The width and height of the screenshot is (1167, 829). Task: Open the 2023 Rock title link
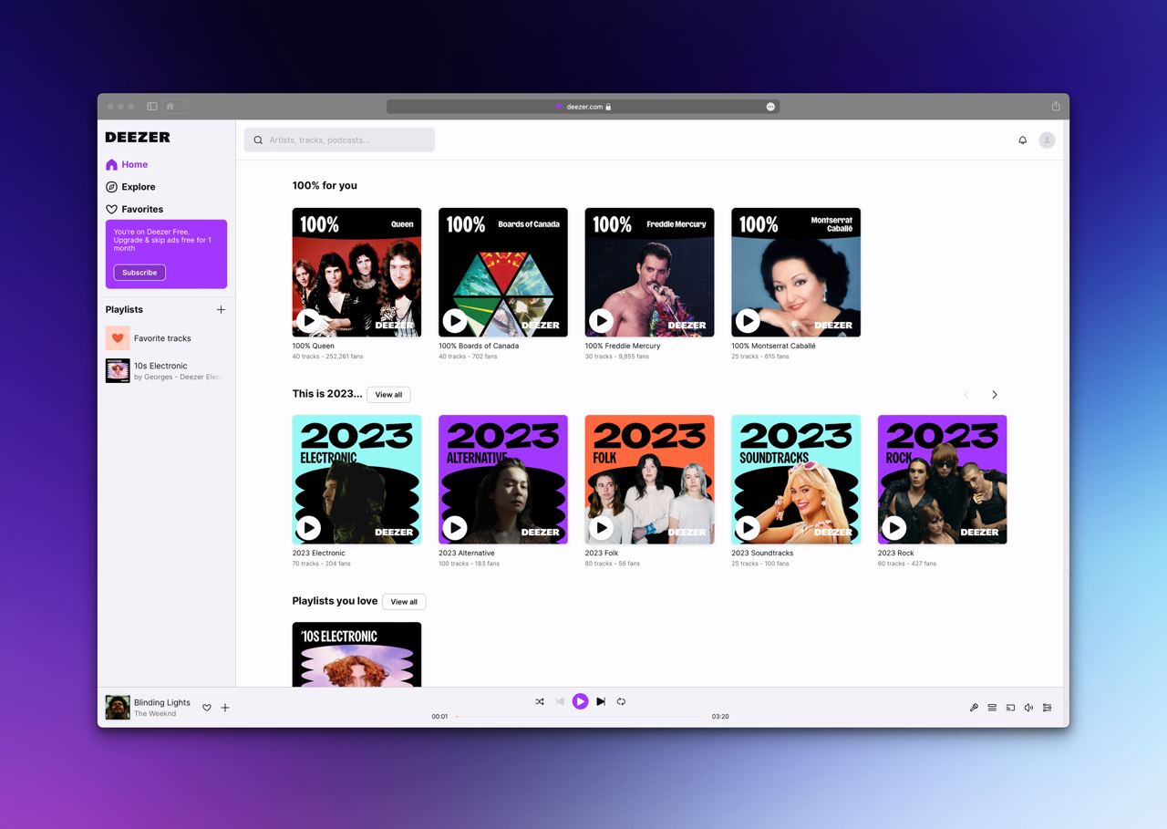tap(896, 553)
